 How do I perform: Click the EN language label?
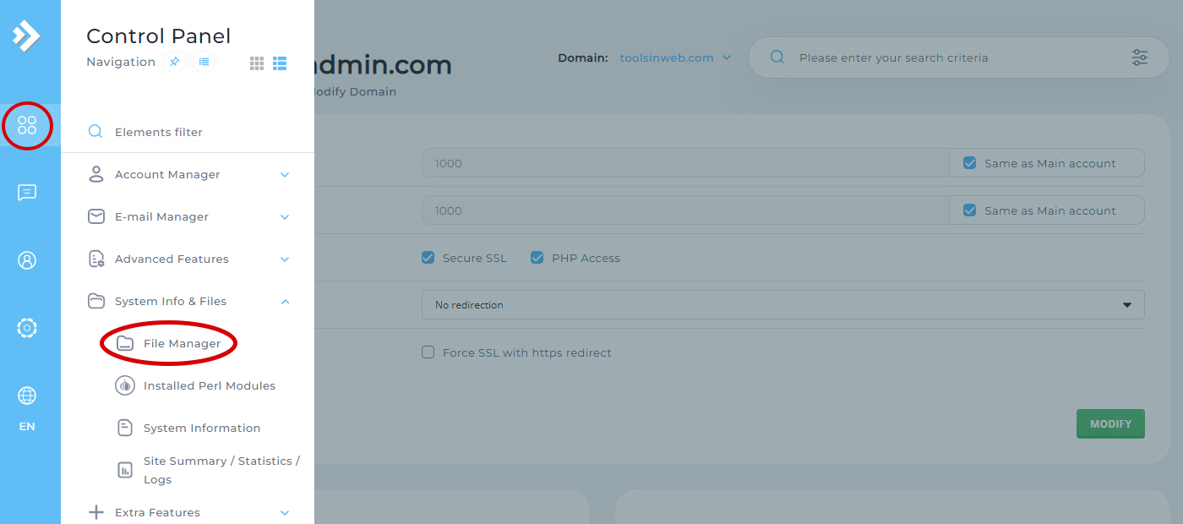tap(27, 427)
